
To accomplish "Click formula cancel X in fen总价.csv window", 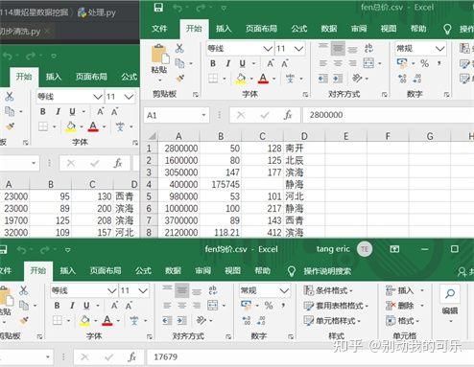I will click(x=241, y=115).
